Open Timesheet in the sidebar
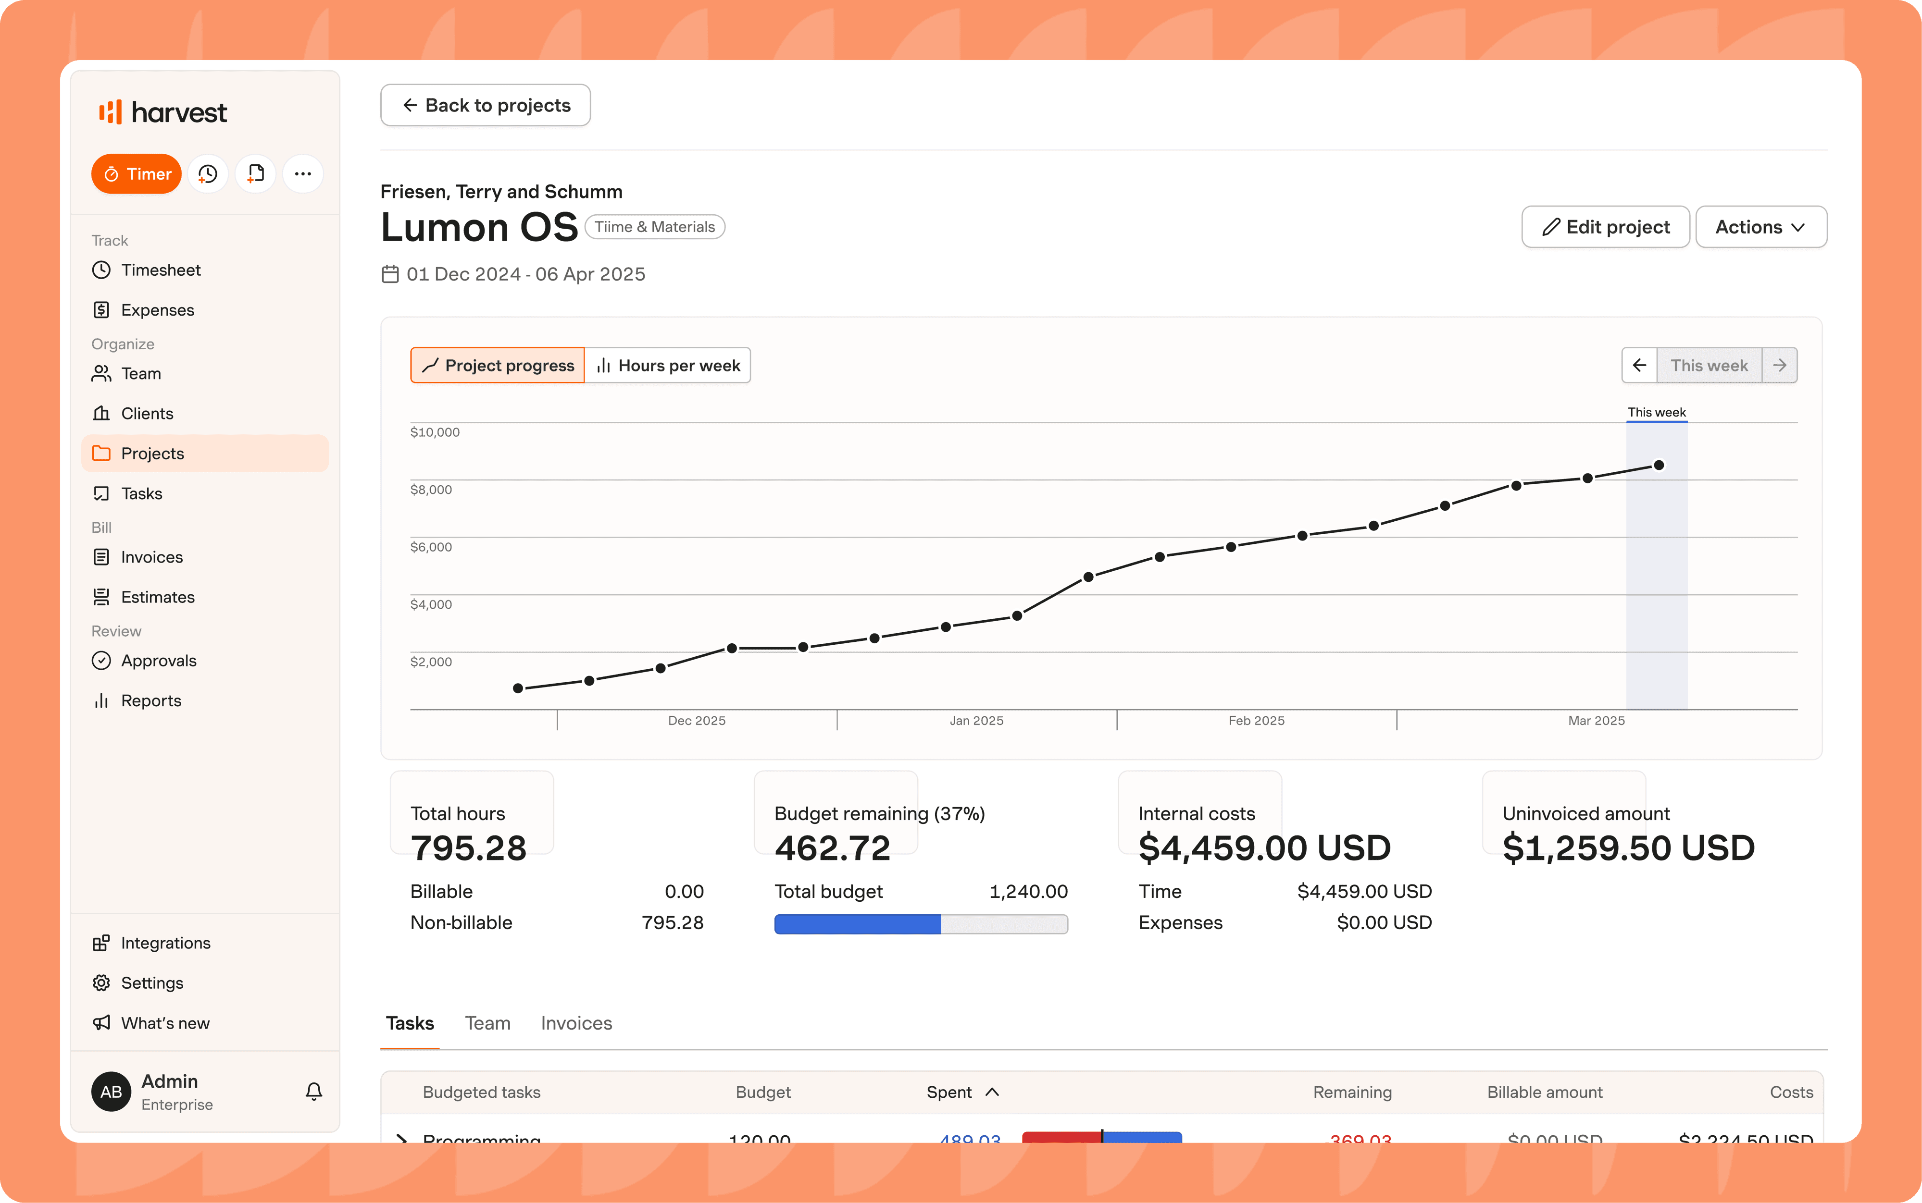The width and height of the screenshot is (1922, 1203). 205,270
